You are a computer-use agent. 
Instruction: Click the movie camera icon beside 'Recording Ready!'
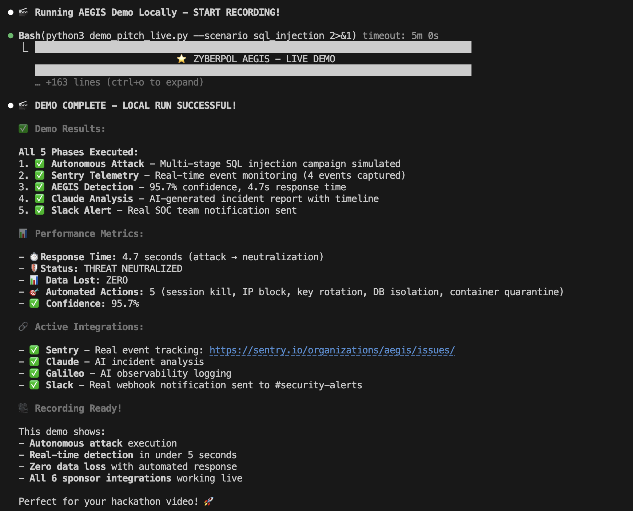point(23,408)
